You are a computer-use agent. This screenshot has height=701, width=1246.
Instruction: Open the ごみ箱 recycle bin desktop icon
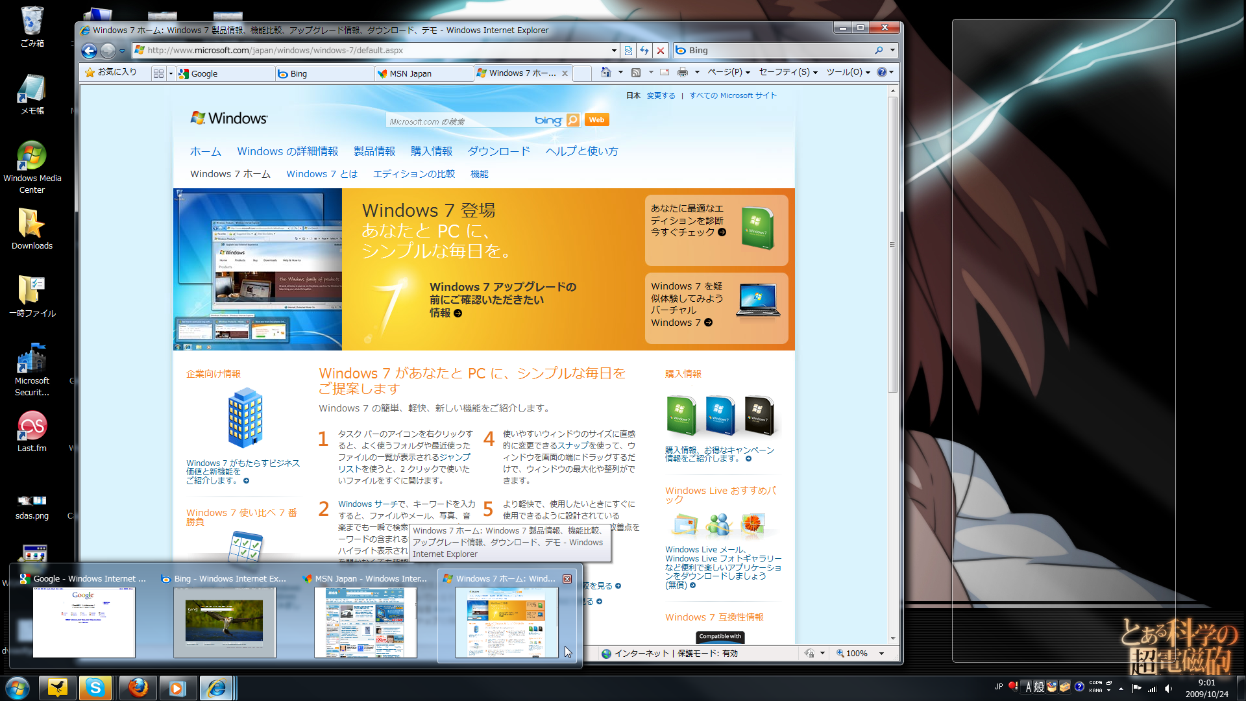32,27
